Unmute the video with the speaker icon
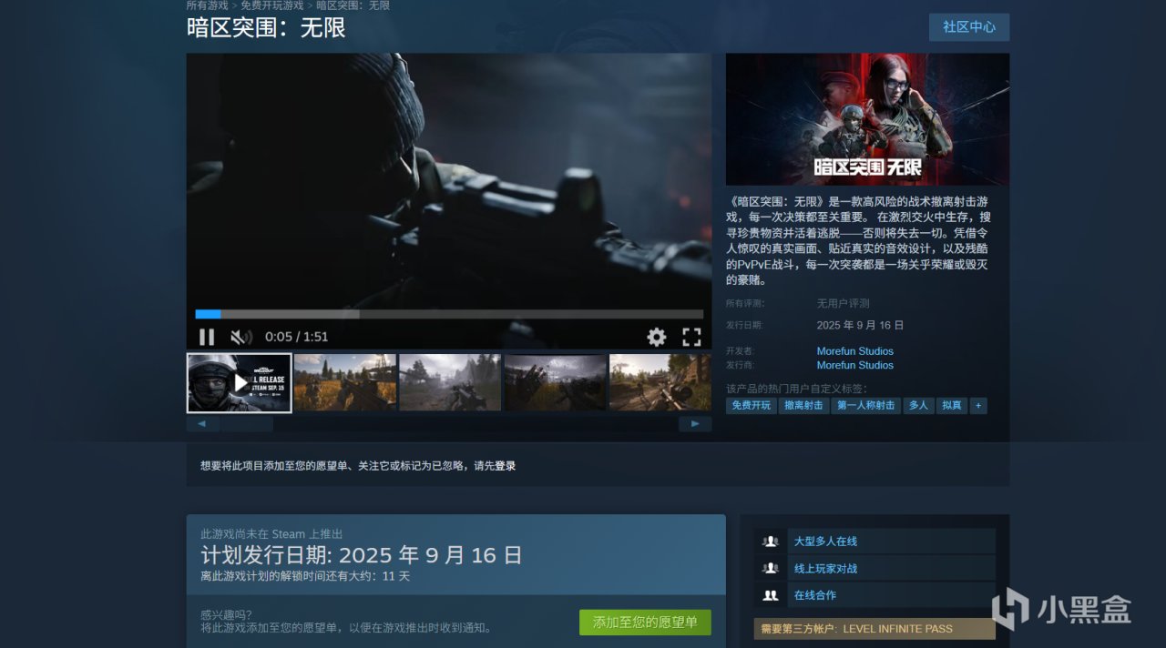1166x648 pixels. tap(240, 337)
